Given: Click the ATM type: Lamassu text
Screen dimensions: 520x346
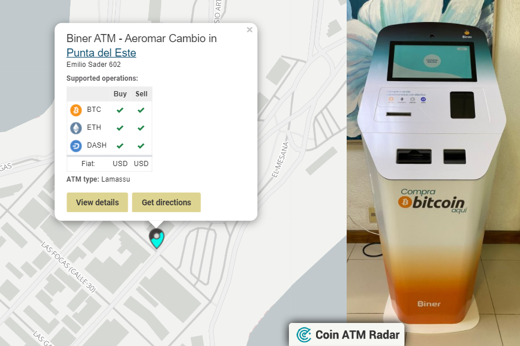Looking at the screenshot, I should pyautogui.click(x=98, y=179).
